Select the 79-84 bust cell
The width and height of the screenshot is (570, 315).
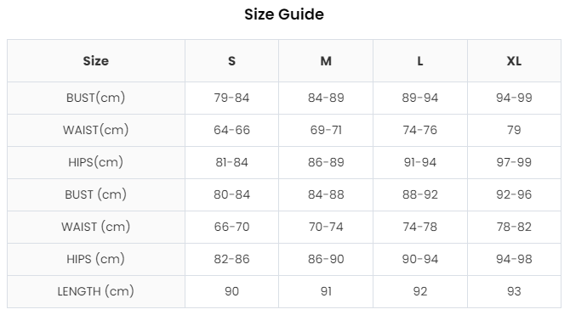point(231,98)
